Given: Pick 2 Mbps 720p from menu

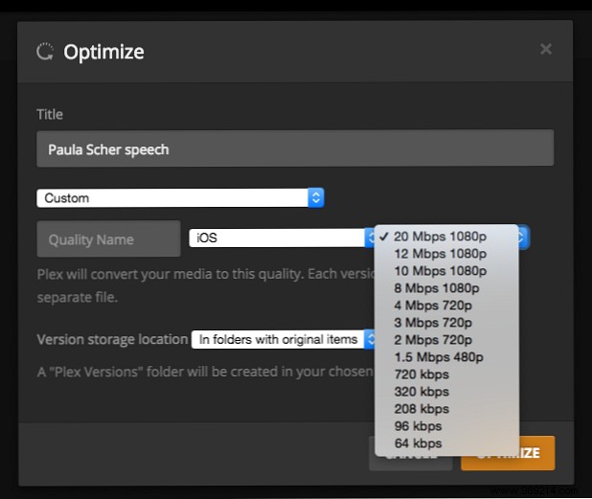Looking at the screenshot, I should 446,340.
